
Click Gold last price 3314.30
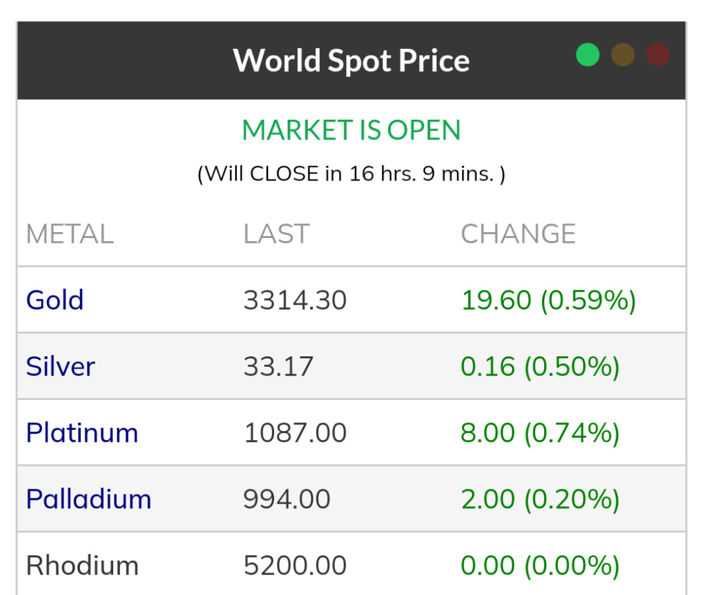coord(295,300)
